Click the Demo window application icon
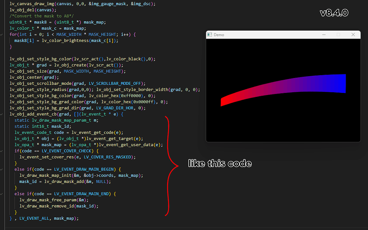 (210, 35)
